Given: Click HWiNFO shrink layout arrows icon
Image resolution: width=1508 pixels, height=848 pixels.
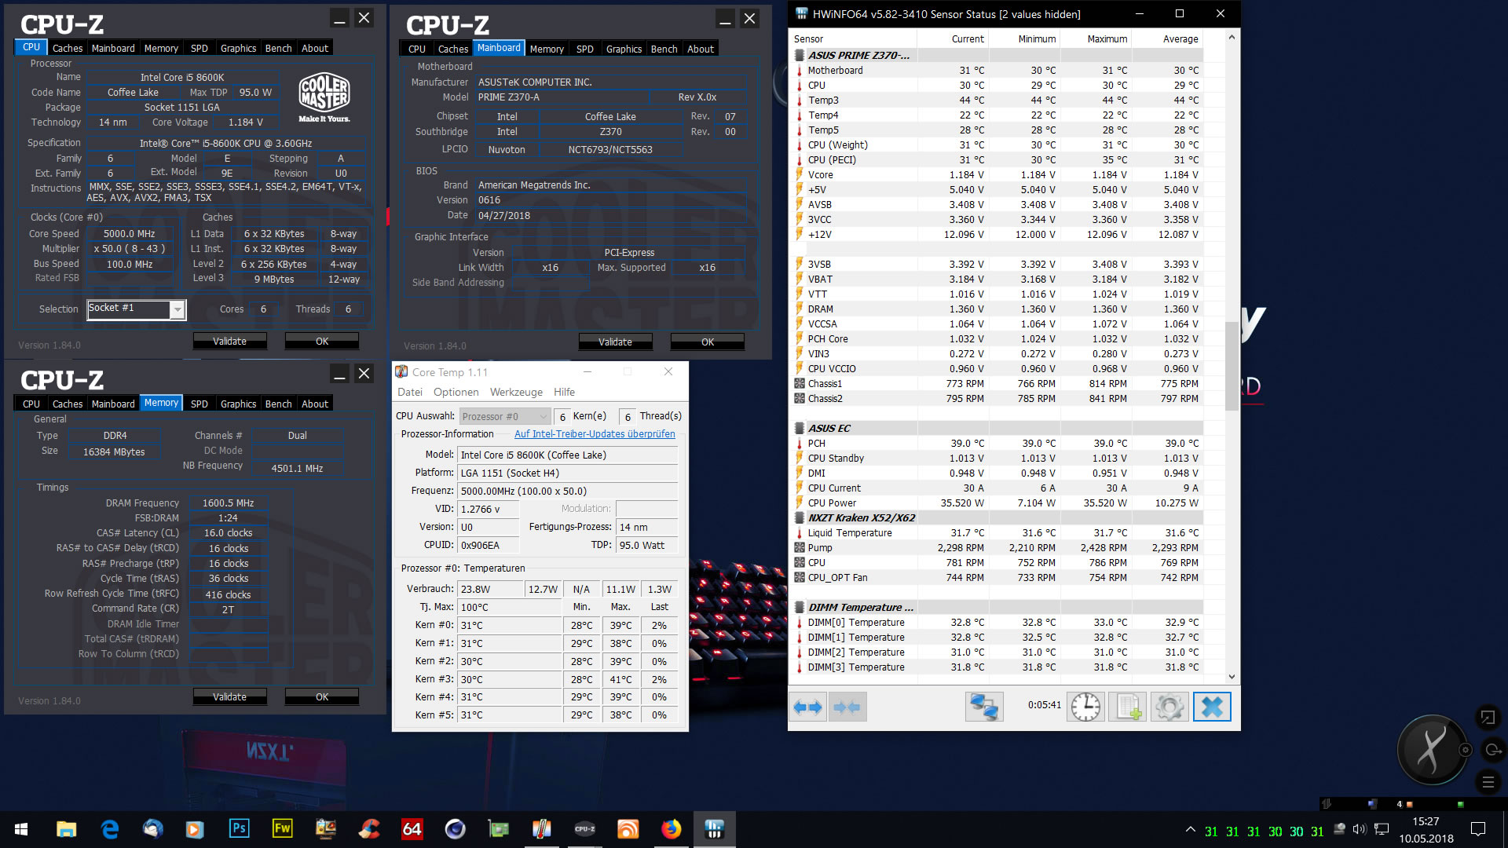Looking at the screenshot, I should coord(847,707).
